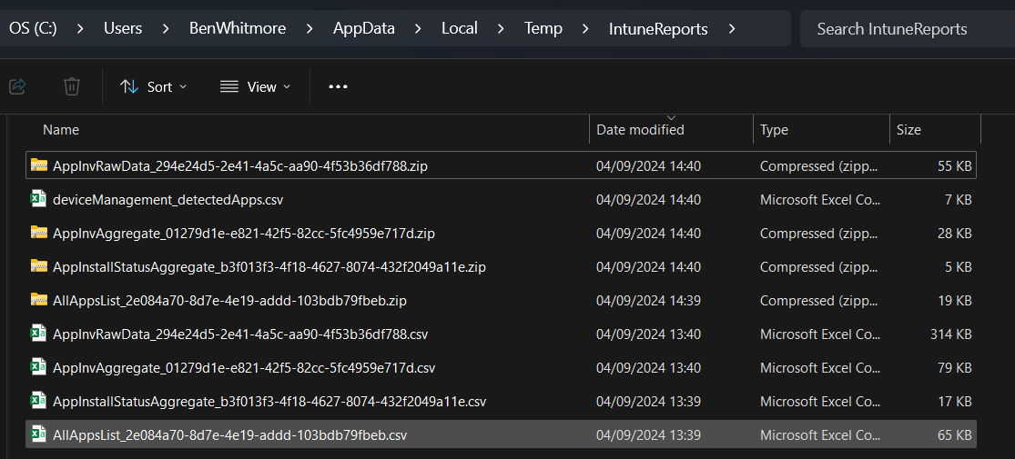Screen dimensions: 1015x459
Task: Click the Excel icon of AppInstallStatusAggregate csv
Action: (x=39, y=401)
